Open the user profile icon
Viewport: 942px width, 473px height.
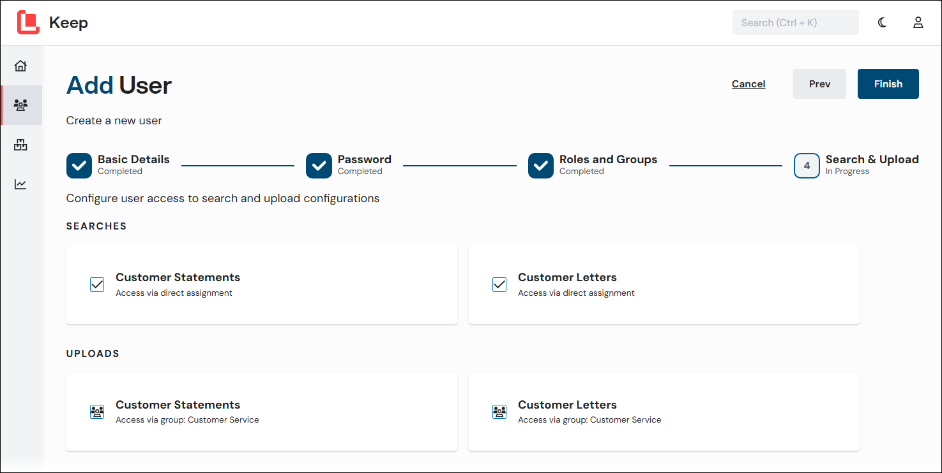(x=918, y=23)
